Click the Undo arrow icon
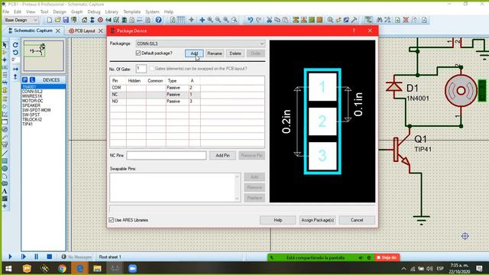Screen dimensions: 489x275 click(250, 20)
